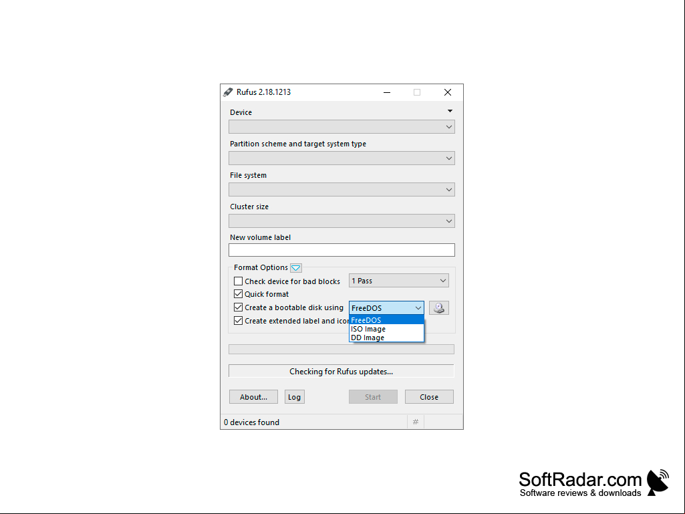Select FreeDOS from the boot list
Image resolution: width=685 pixels, height=514 pixels.
[x=387, y=320]
